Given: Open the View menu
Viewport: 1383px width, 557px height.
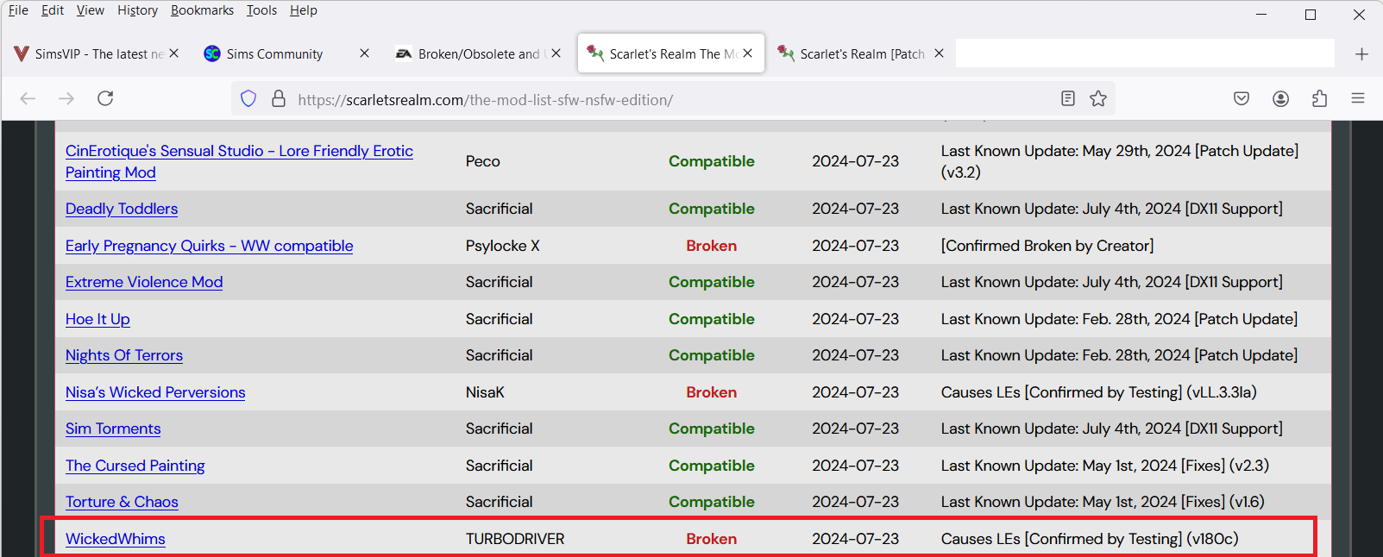Looking at the screenshot, I should (x=91, y=10).
